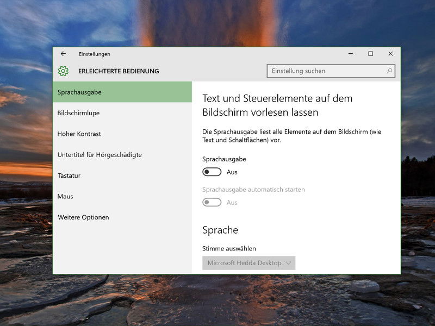Click the 'Stimme auswählen' label
This screenshot has width=435, height=326.
[x=229, y=248]
